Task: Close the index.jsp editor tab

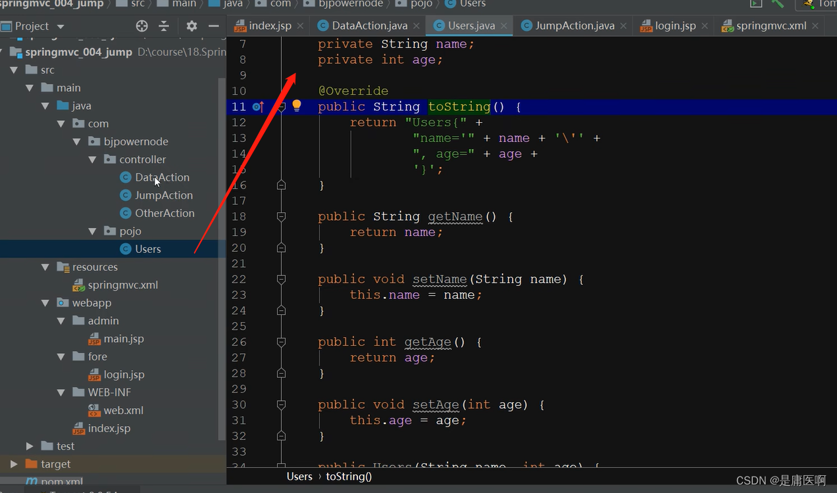Action: [x=300, y=26]
